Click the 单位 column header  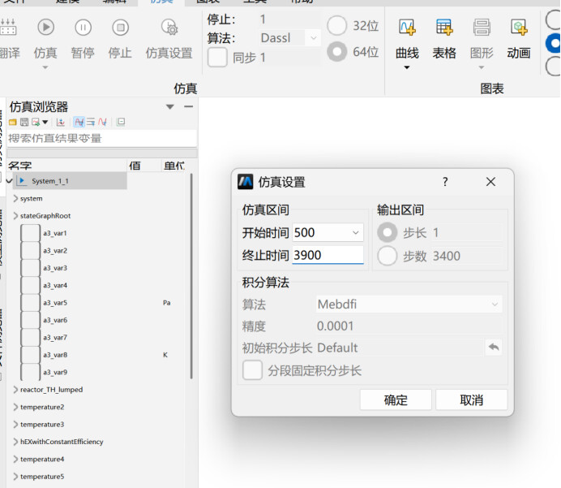pyautogui.click(x=173, y=166)
